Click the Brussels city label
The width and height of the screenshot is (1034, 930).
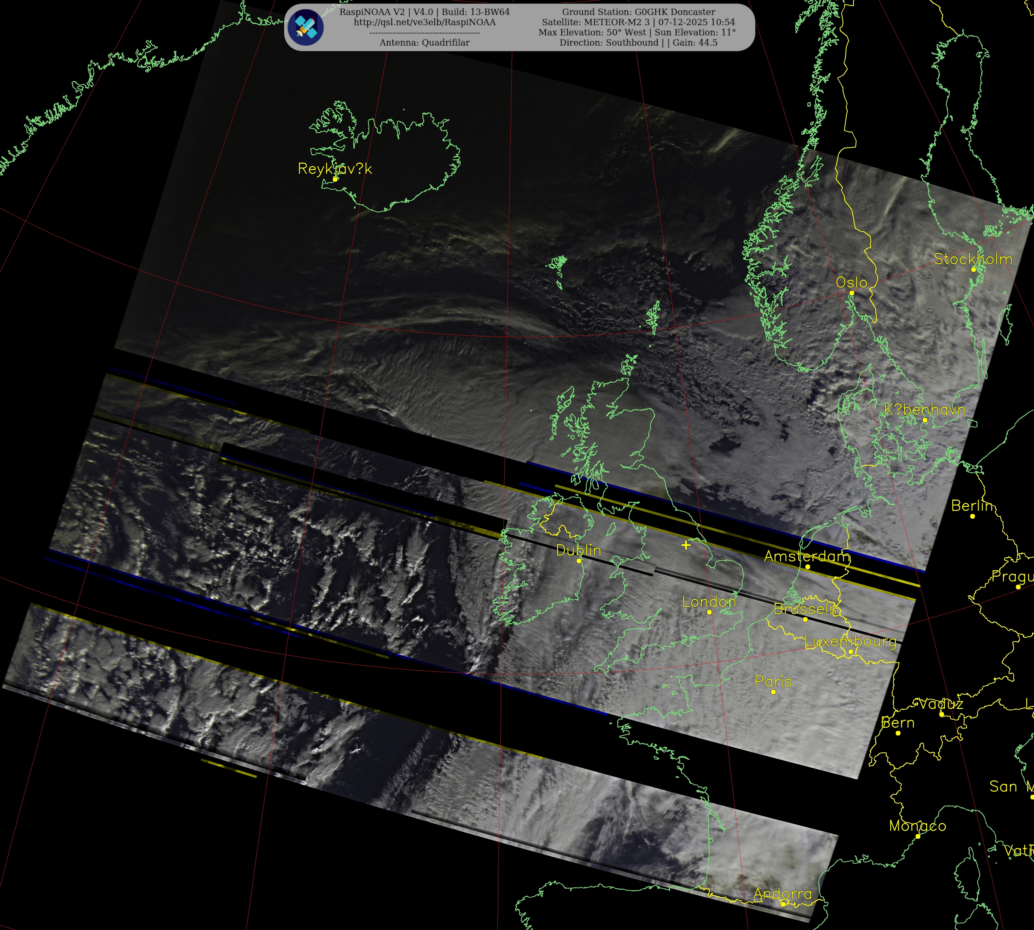[x=805, y=609]
